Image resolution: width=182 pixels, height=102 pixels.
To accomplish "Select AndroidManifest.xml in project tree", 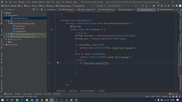I will 20,18.
